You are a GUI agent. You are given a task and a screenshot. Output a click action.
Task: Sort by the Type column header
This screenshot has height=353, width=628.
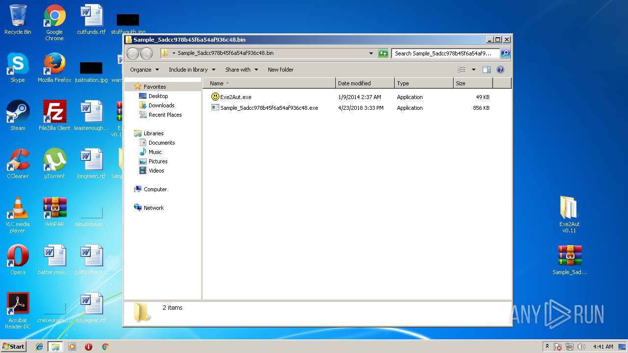click(x=424, y=83)
